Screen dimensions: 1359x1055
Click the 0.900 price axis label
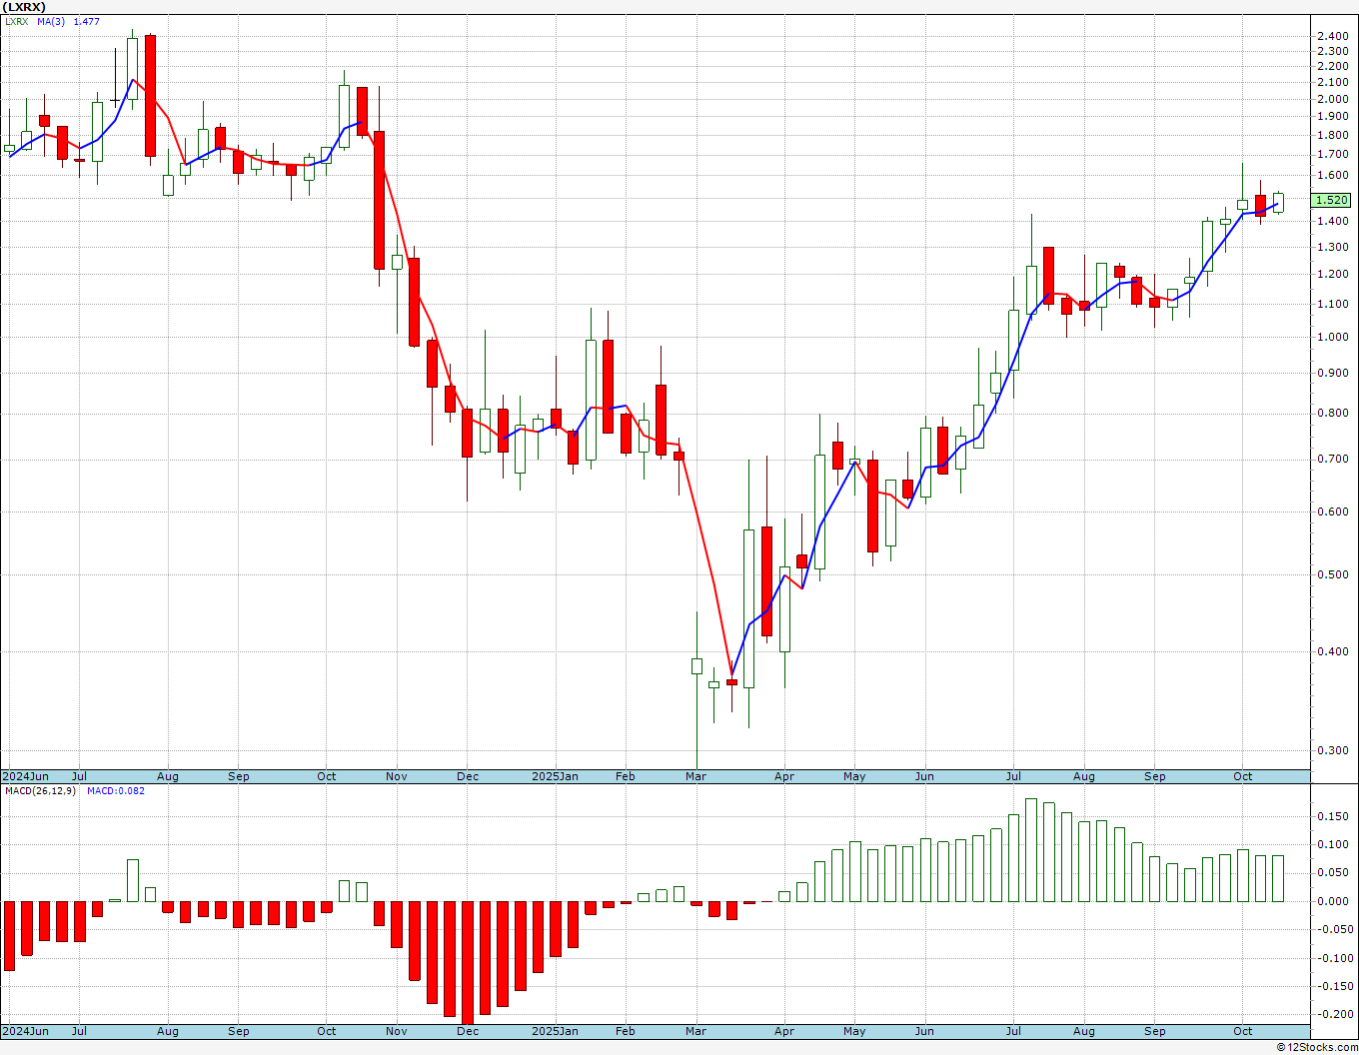(1332, 373)
